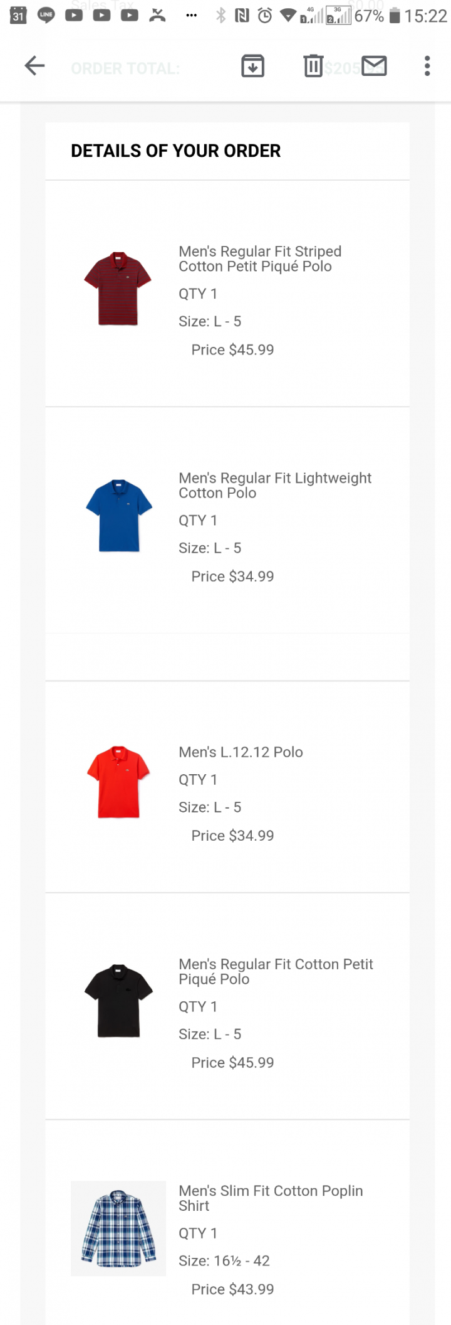Tap the Details Of Your Order heading
The width and height of the screenshot is (451, 1325).
pyautogui.click(x=176, y=151)
